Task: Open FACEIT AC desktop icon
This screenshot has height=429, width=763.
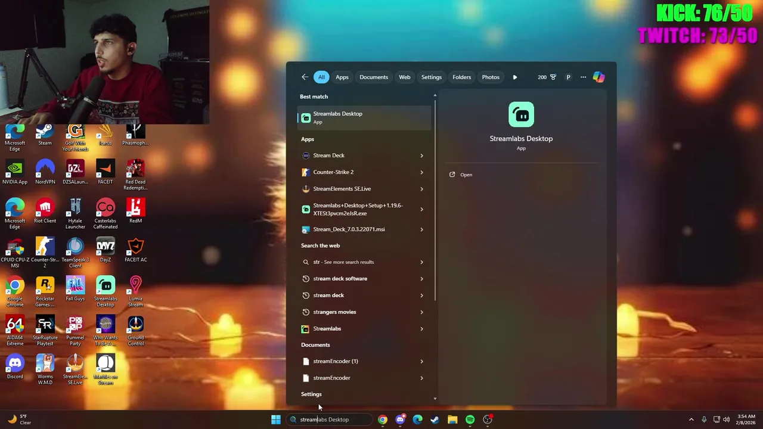Action: click(135, 250)
